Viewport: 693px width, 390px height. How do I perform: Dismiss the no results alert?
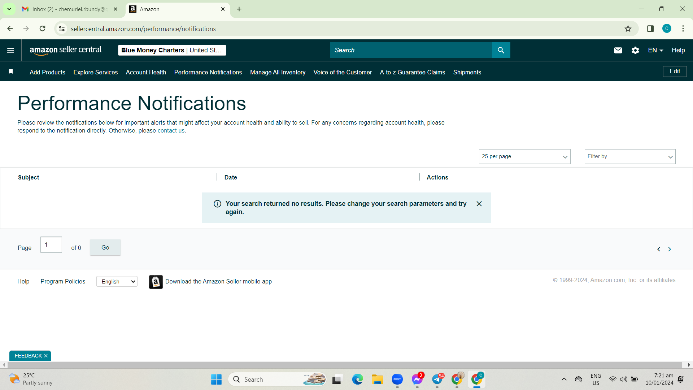point(479,204)
